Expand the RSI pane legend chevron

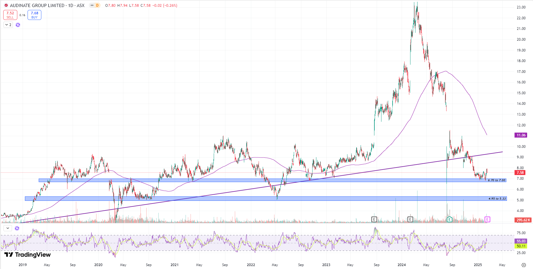[8, 228]
